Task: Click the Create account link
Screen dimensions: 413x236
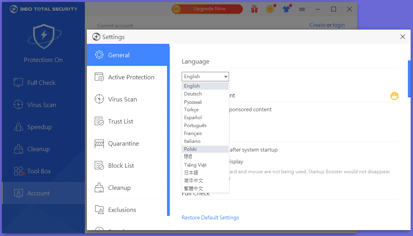Action: [x=317, y=25]
